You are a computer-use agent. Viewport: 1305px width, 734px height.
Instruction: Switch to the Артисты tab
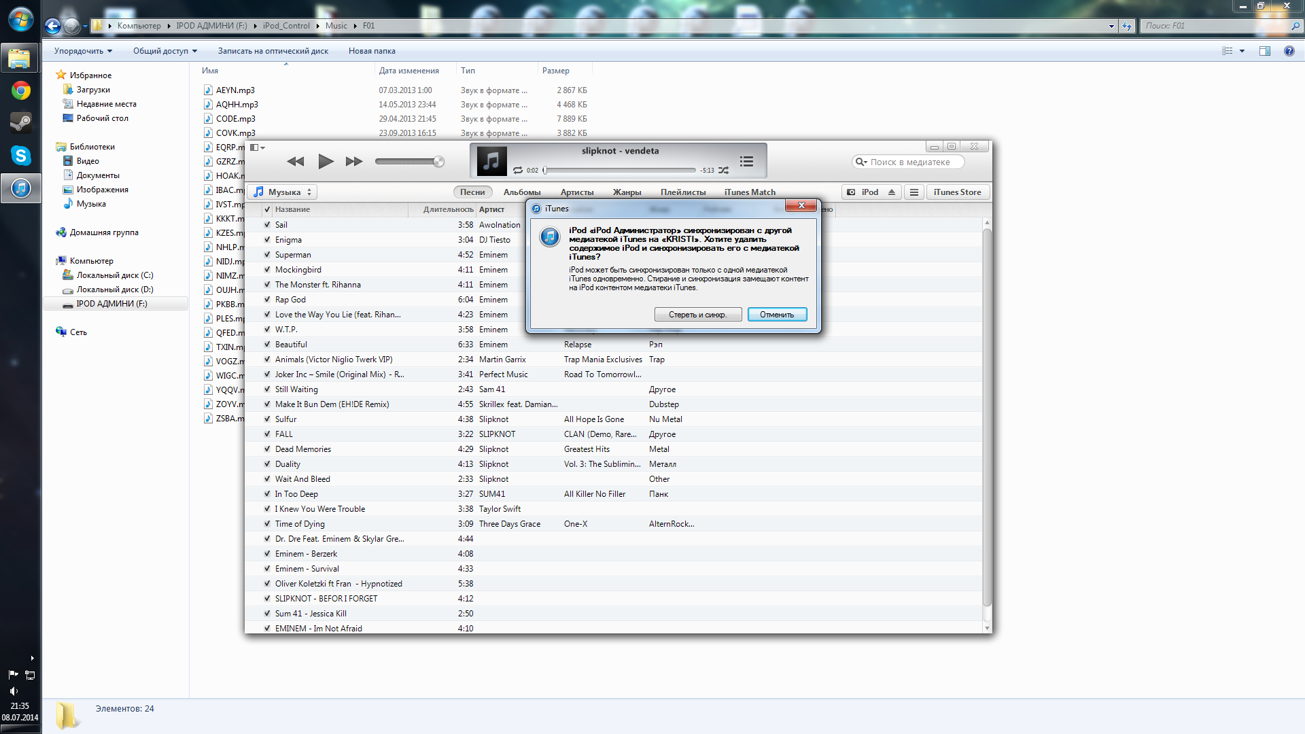point(577,192)
